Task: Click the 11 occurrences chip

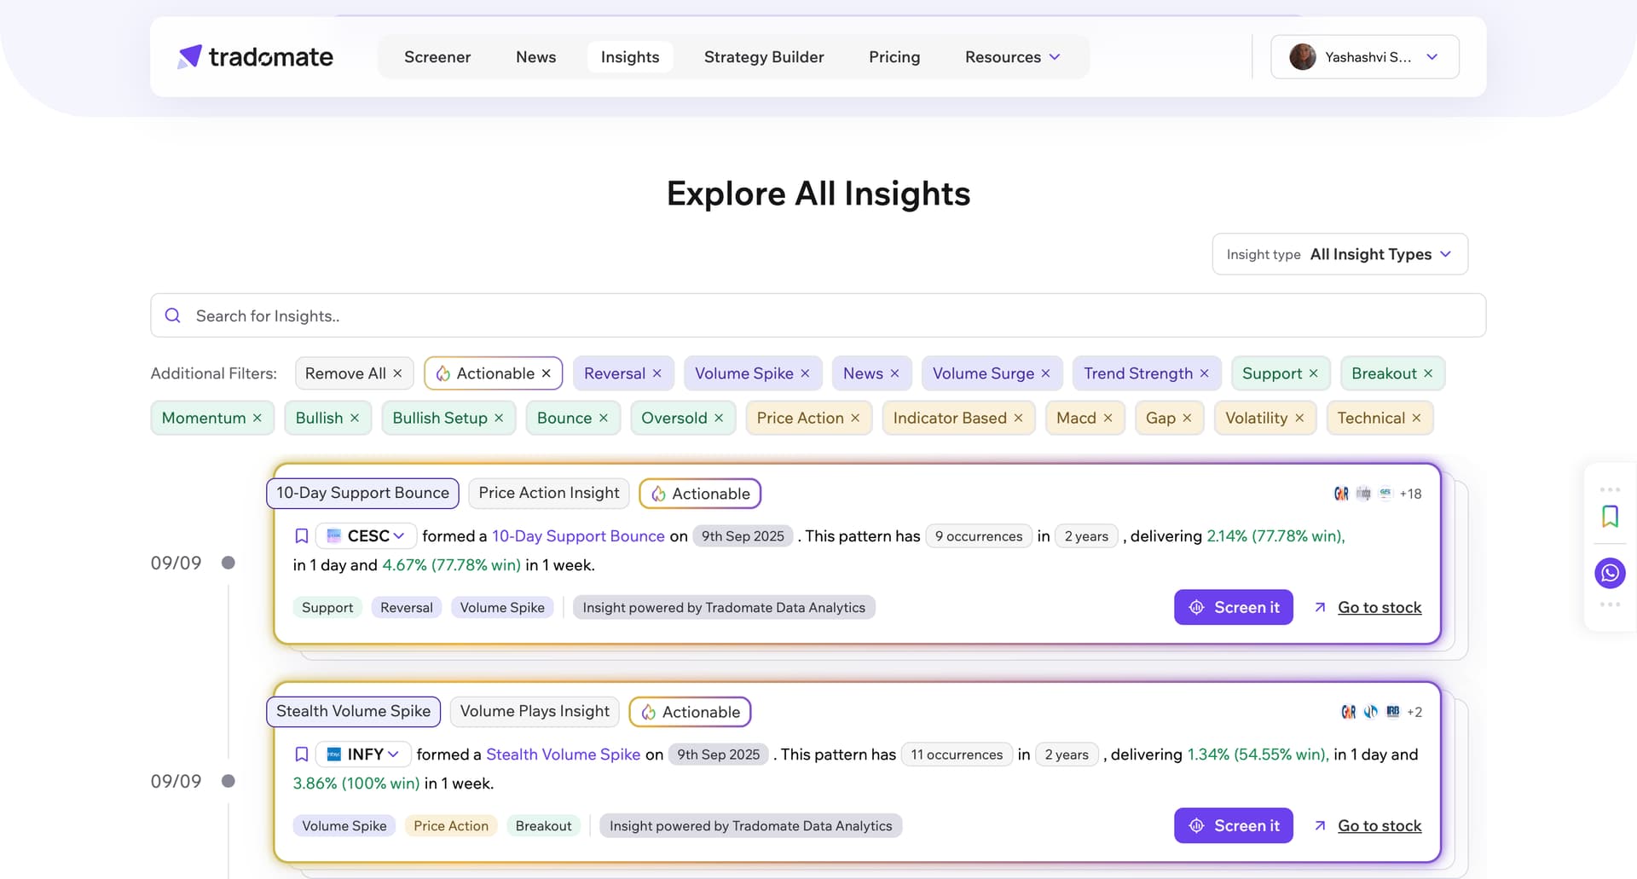Action: point(957,755)
